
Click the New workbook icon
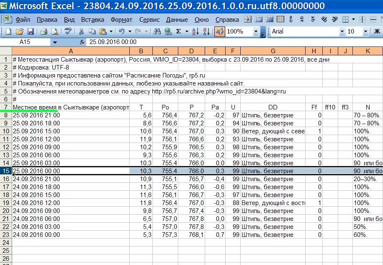[x=8, y=31]
